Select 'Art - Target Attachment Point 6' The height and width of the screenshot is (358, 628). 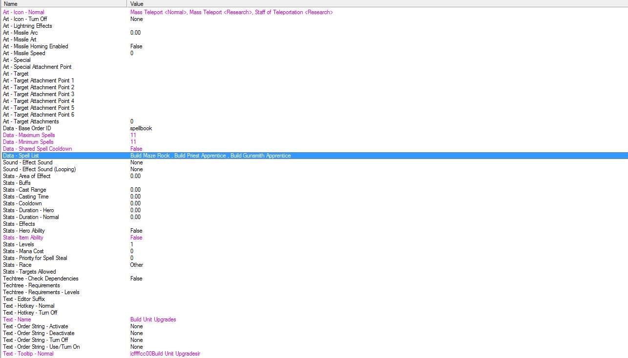[x=314, y=115]
